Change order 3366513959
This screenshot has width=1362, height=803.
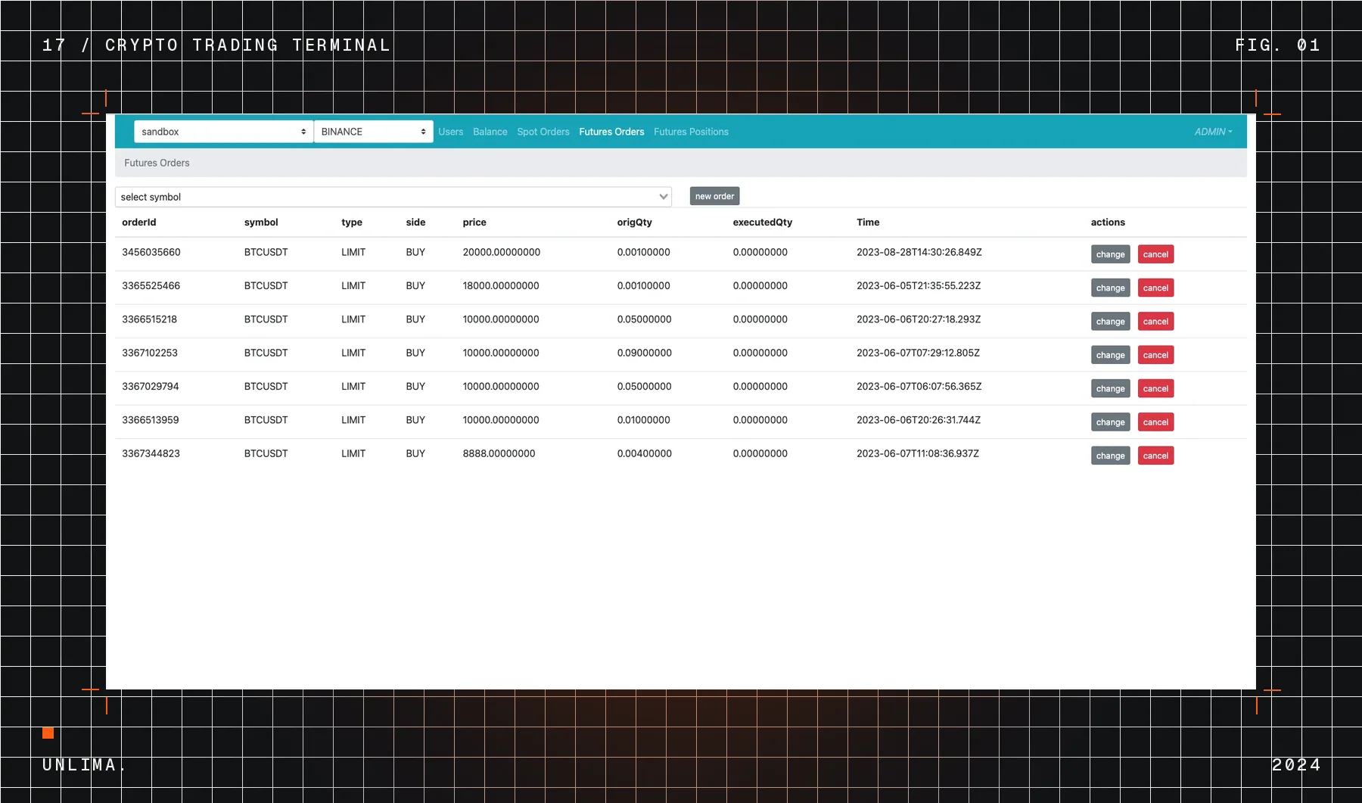[1110, 422]
